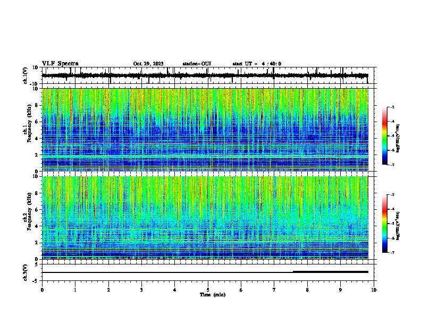The height and width of the screenshot is (325, 421).
Task: Click the "Time (min)" axis label
Action: point(213,295)
